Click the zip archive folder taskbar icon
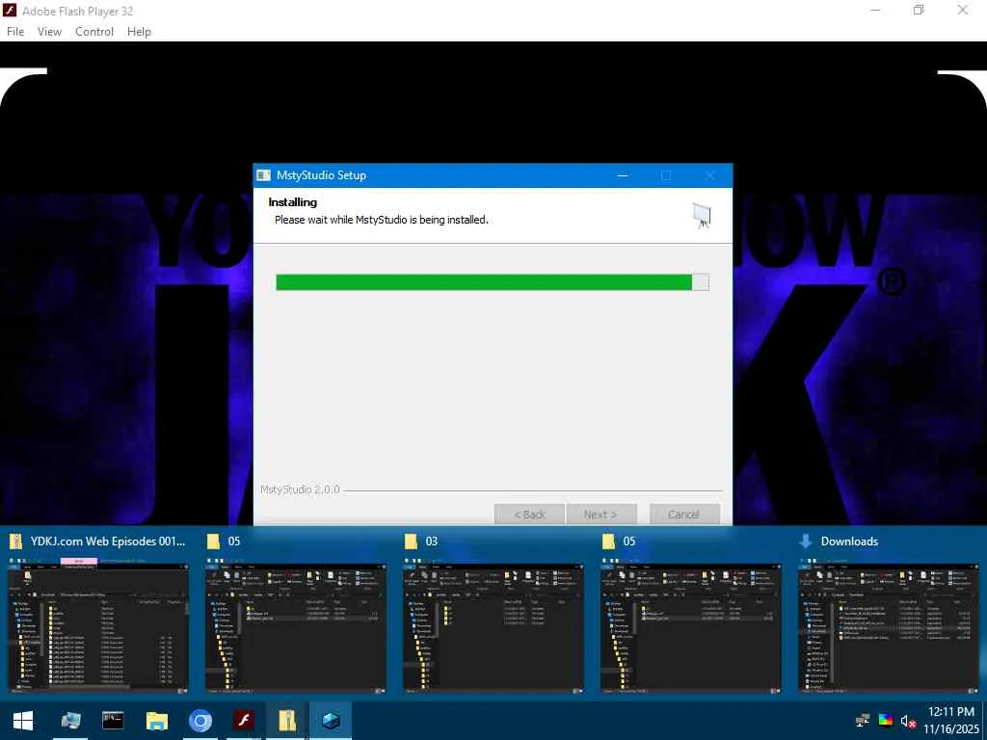The image size is (987, 740). click(x=287, y=721)
